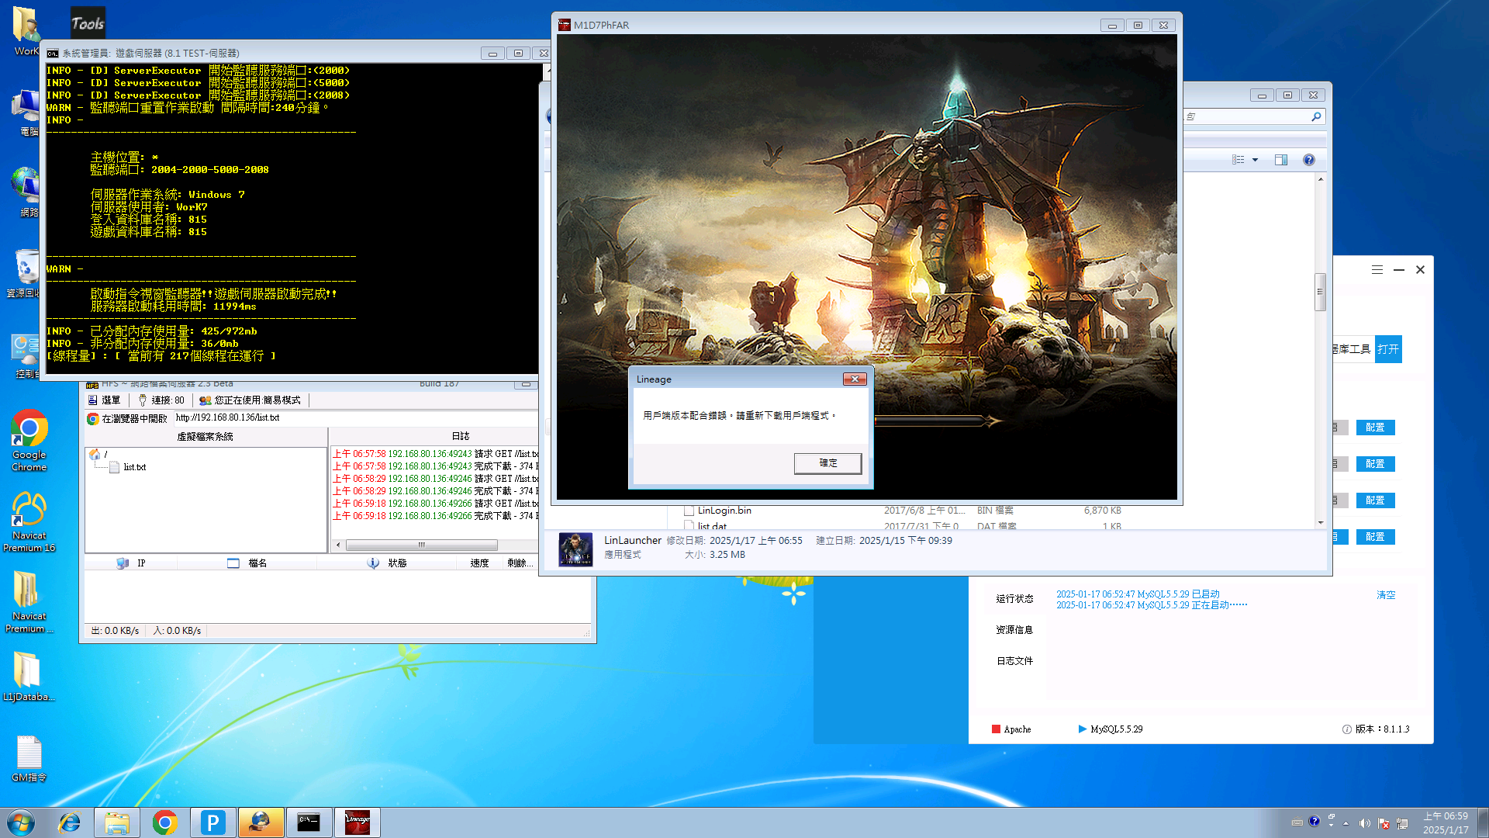Select the 日志文件 tab in server panel

1014,661
